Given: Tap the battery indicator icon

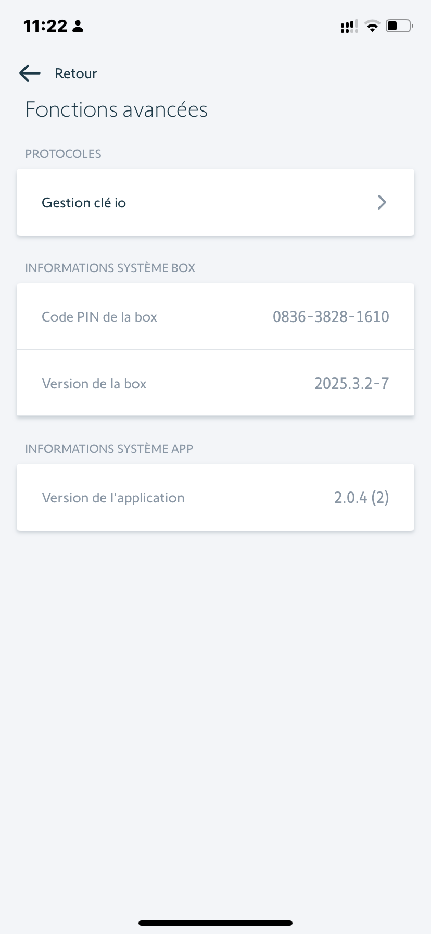Looking at the screenshot, I should [399, 26].
